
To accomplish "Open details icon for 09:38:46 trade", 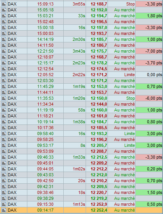I will click(x=4, y=192).
